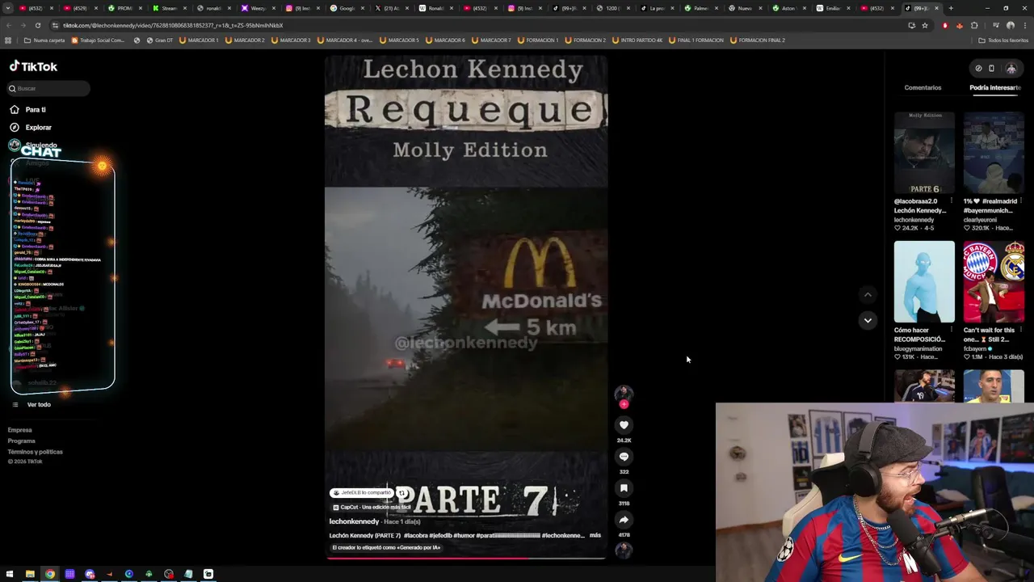The image size is (1034, 582).
Task: Click the #lacobra hashtag
Action: (x=416, y=535)
